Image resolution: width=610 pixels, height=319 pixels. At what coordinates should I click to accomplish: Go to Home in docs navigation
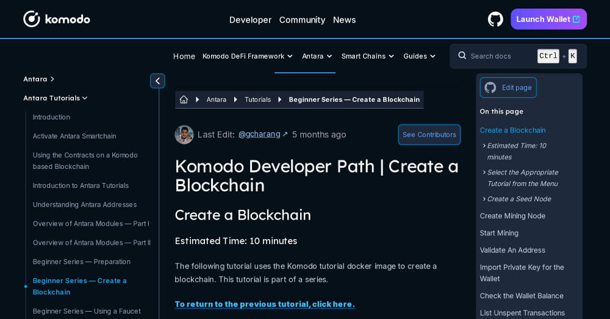(x=184, y=56)
